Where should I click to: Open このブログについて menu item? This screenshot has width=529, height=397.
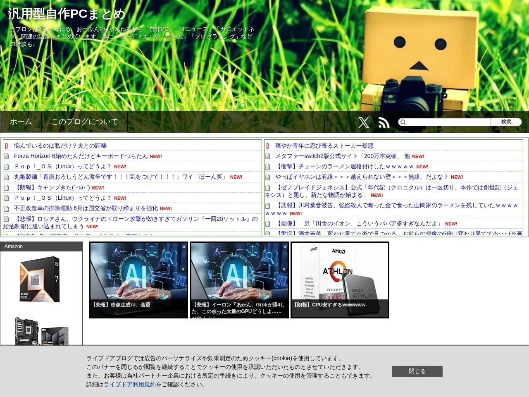click(85, 122)
